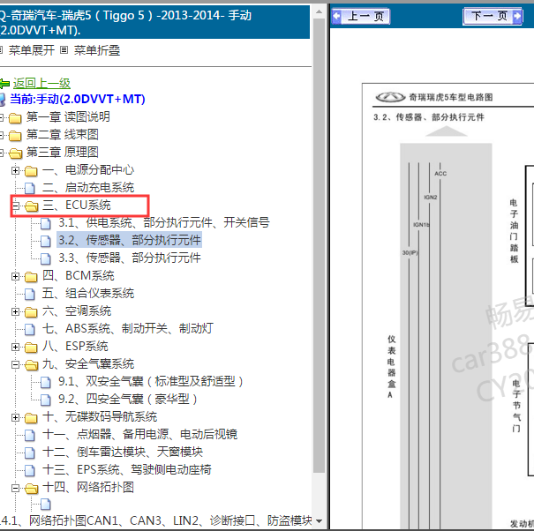
Task: Click the 当前:手动(2.0DVVT+MT) root icon
Action: [x=3, y=99]
